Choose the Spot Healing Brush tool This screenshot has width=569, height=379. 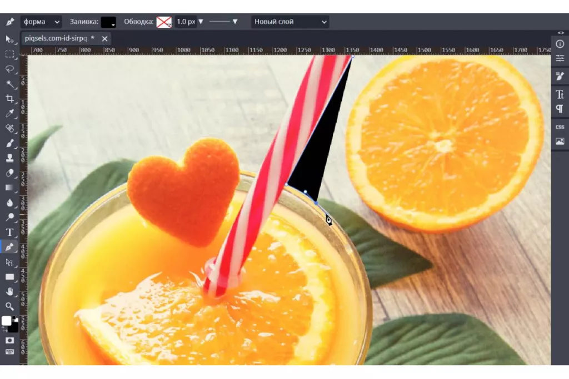9,128
